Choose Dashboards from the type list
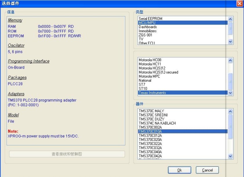This screenshot has width=244, height=177. pyautogui.click(x=183, y=27)
